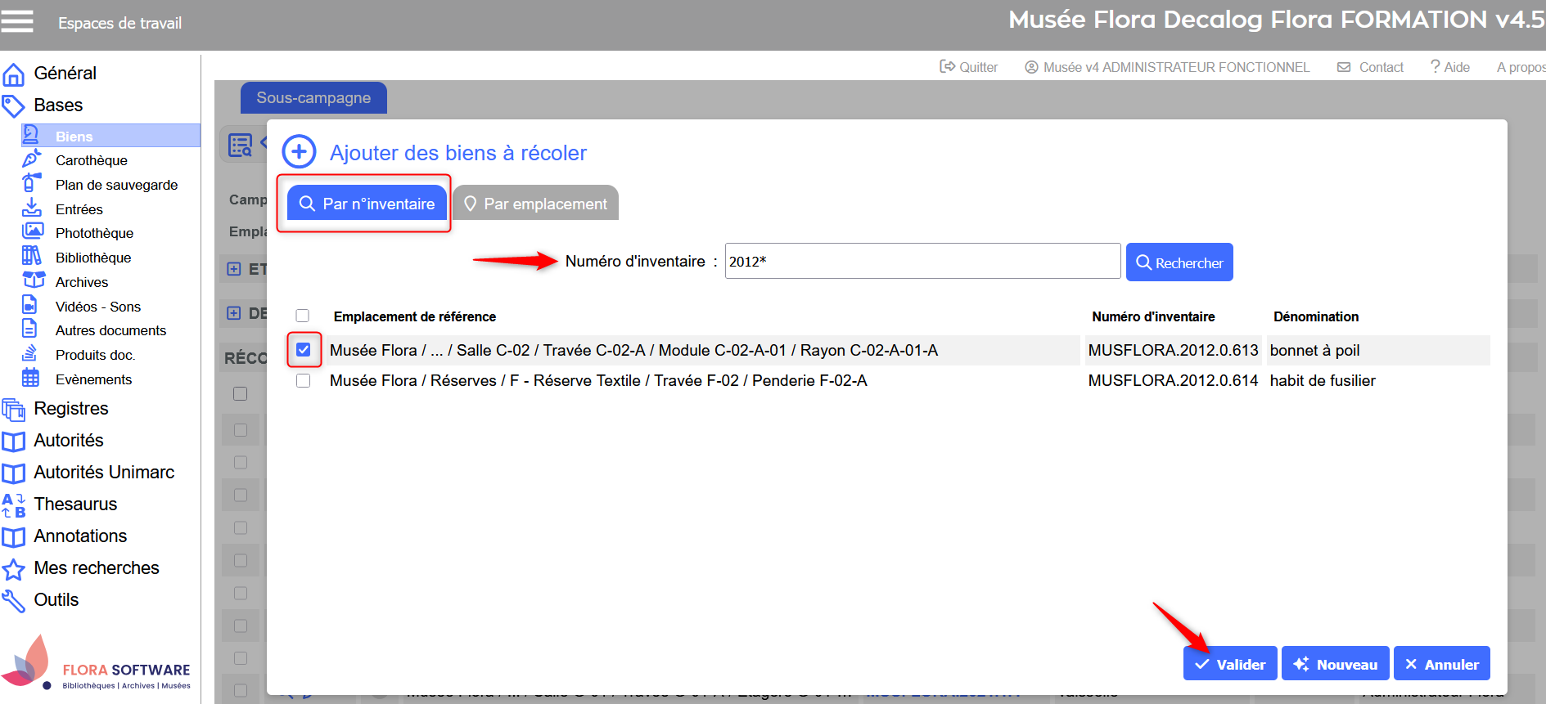This screenshot has width=1546, height=704.
Task: Check the 'habit de fusilier' row checkbox
Action: coord(304,380)
